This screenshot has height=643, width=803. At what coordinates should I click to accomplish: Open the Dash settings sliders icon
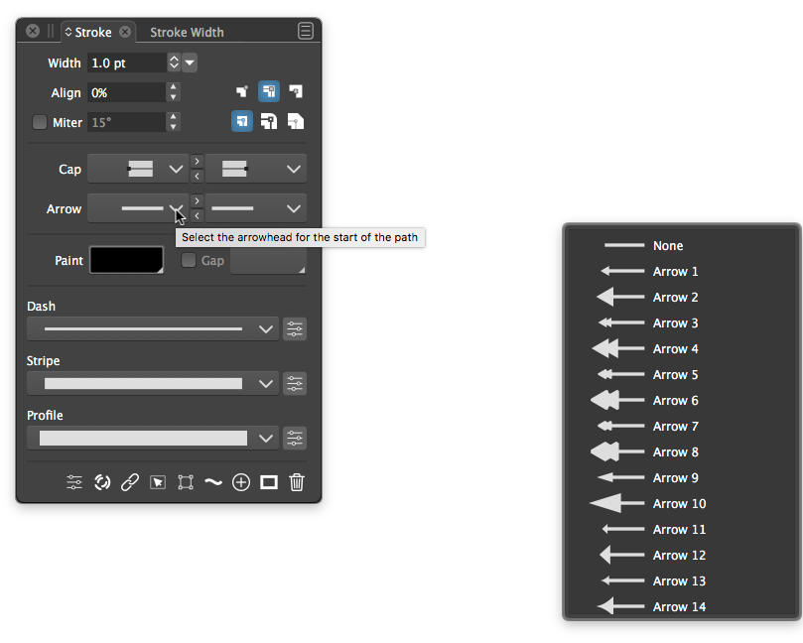pos(295,329)
